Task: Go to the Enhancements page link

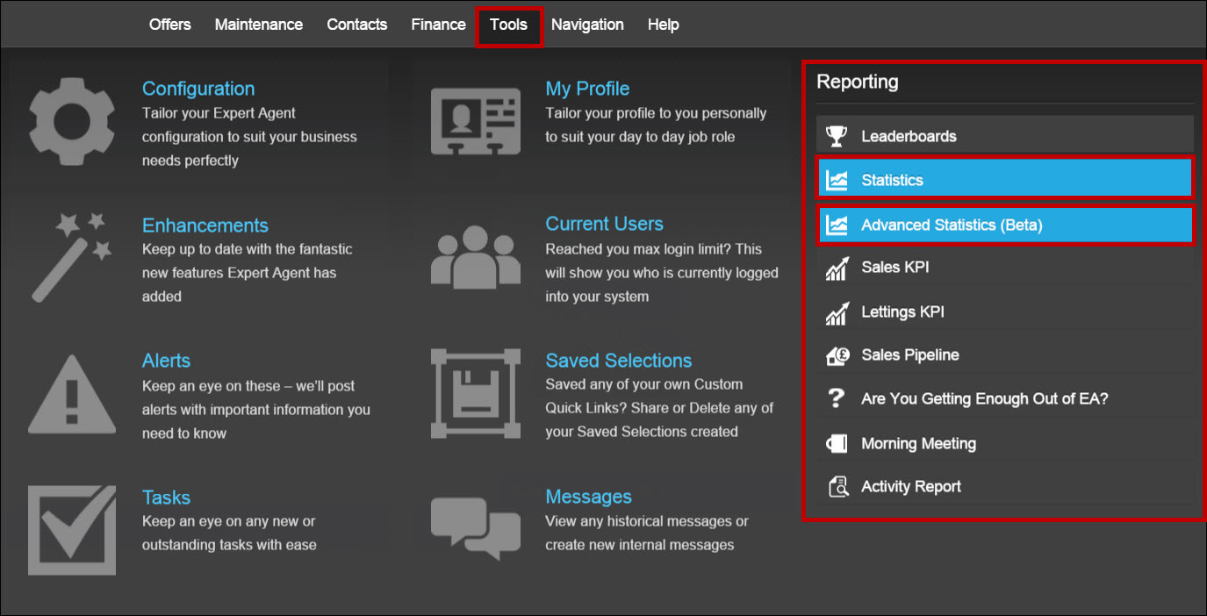Action: (x=205, y=226)
